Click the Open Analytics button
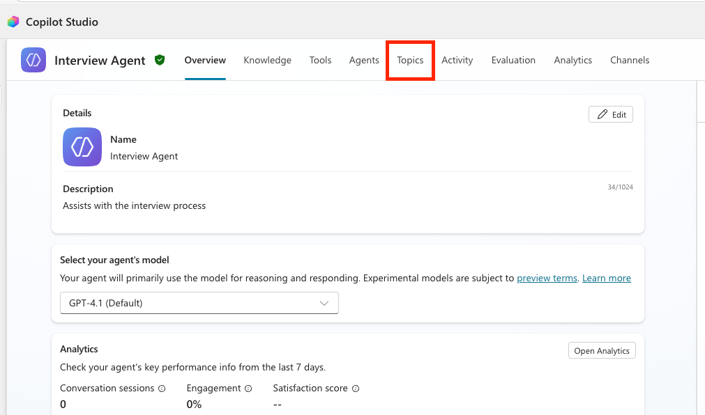Screen dimensions: 705x415 [x=602, y=351]
